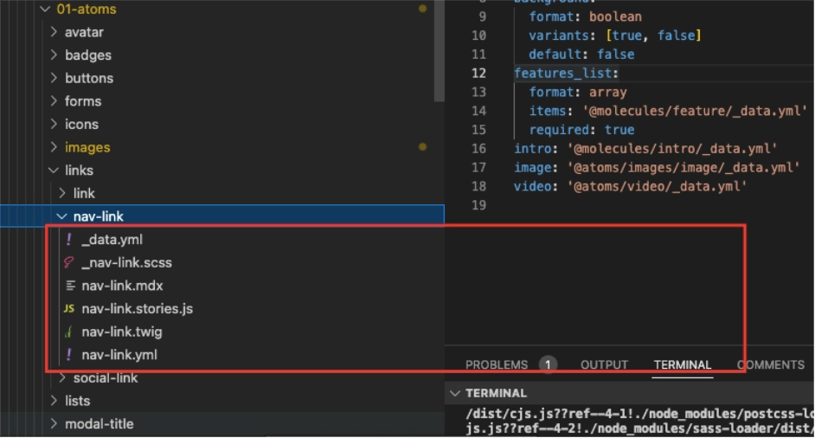
Task: Click the 'format: boolean' line
Action: pos(585,16)
